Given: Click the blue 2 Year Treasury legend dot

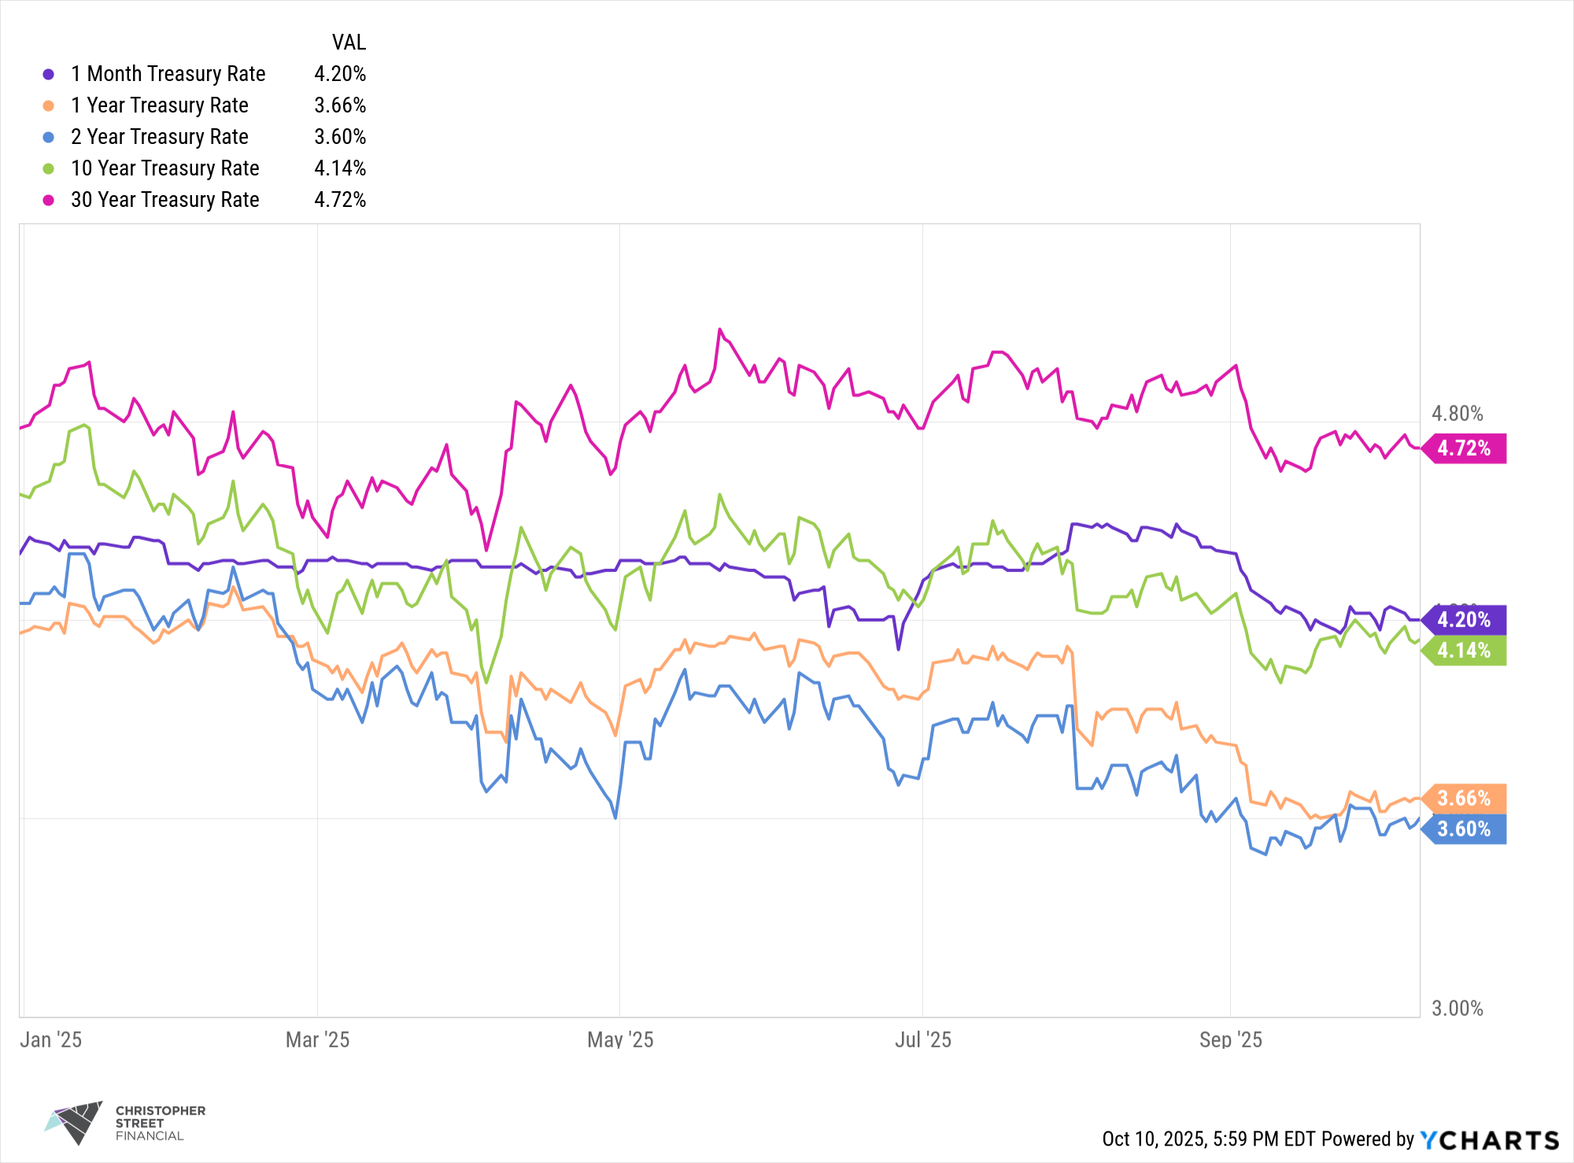Looking at the screenshot, I should [49, 137].
